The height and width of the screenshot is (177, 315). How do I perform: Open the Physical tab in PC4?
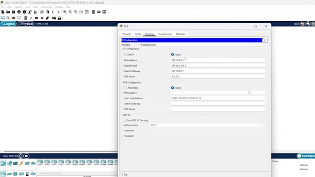coord(126,34)
